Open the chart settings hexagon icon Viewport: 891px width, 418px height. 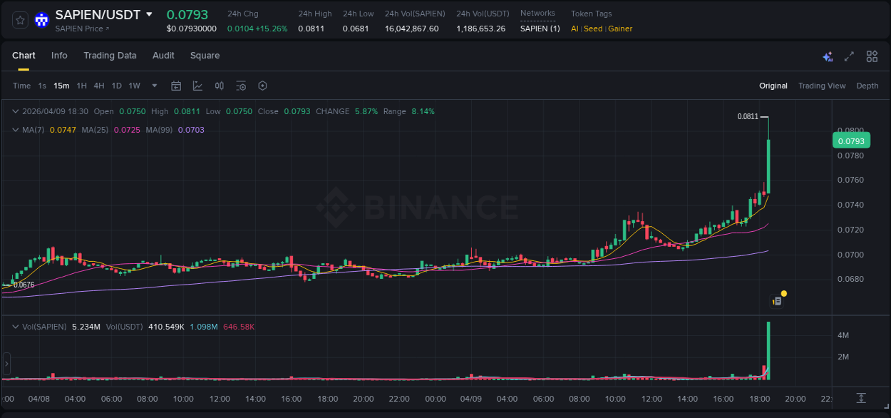tap(262, 86)
